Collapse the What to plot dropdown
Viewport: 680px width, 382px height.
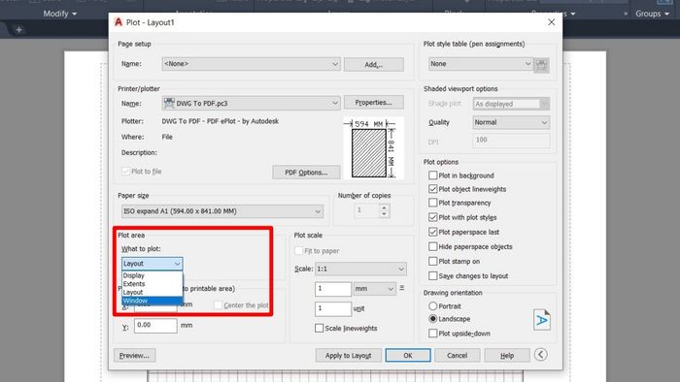pyautogui.click(x=153, y=264)
